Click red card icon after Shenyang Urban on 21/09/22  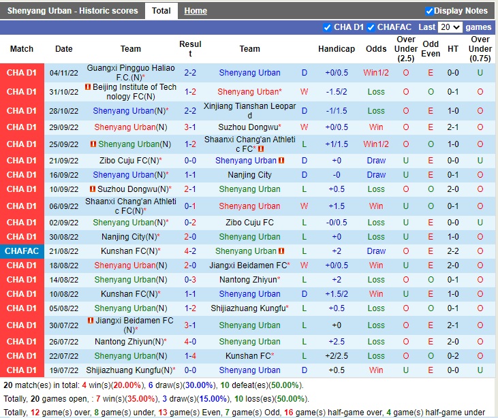pyautogui.click(x=281, y=161)
